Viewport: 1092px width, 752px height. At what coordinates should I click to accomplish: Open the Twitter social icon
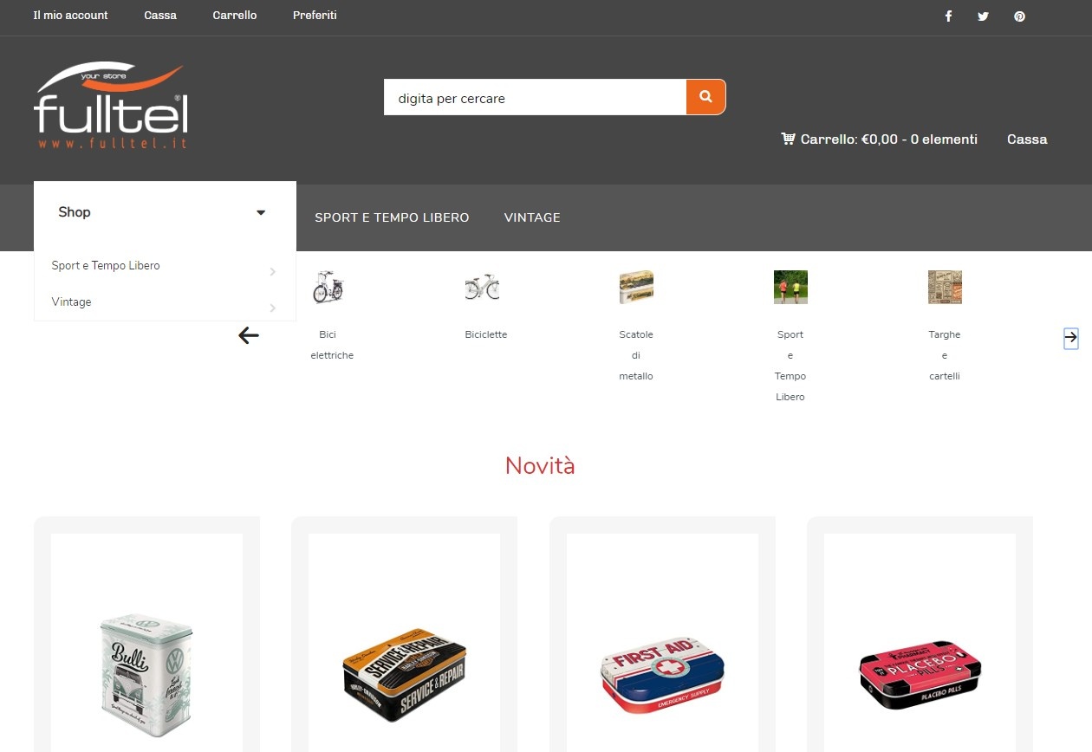click(983, 16)
